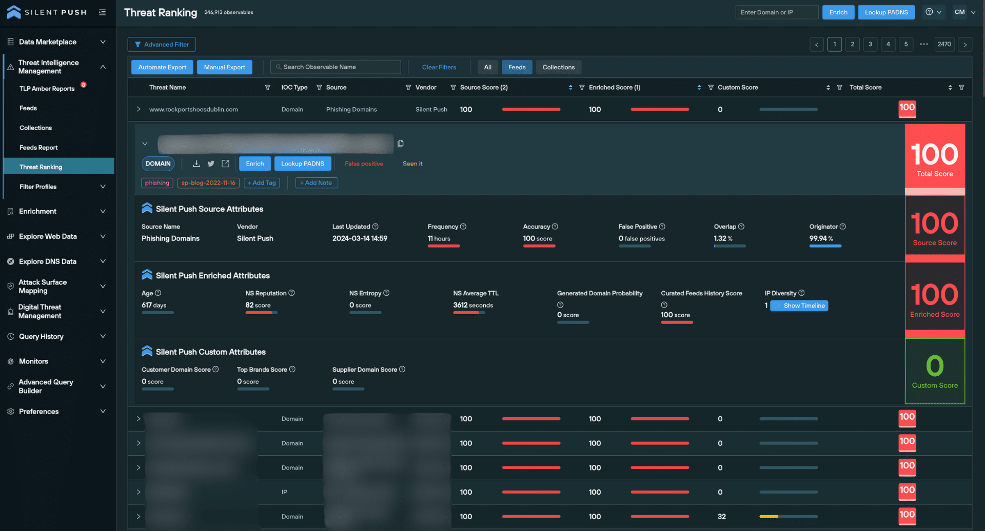The width and height of the screenshot is (985, 531).
Task: Open TLP Amber Reports page
Action: click(x=47, y=89)
